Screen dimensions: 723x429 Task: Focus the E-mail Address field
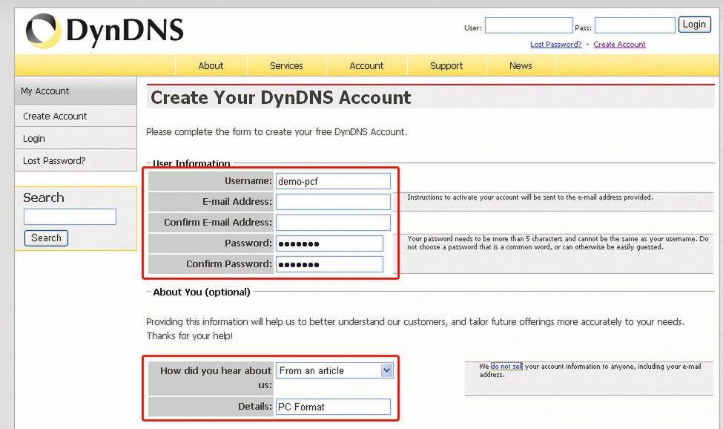coord(333,202)
